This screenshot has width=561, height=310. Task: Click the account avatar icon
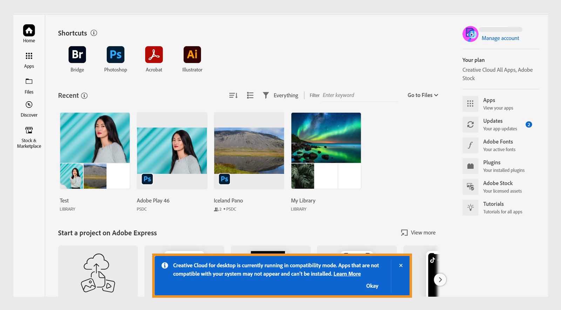(x=470, y=34)
